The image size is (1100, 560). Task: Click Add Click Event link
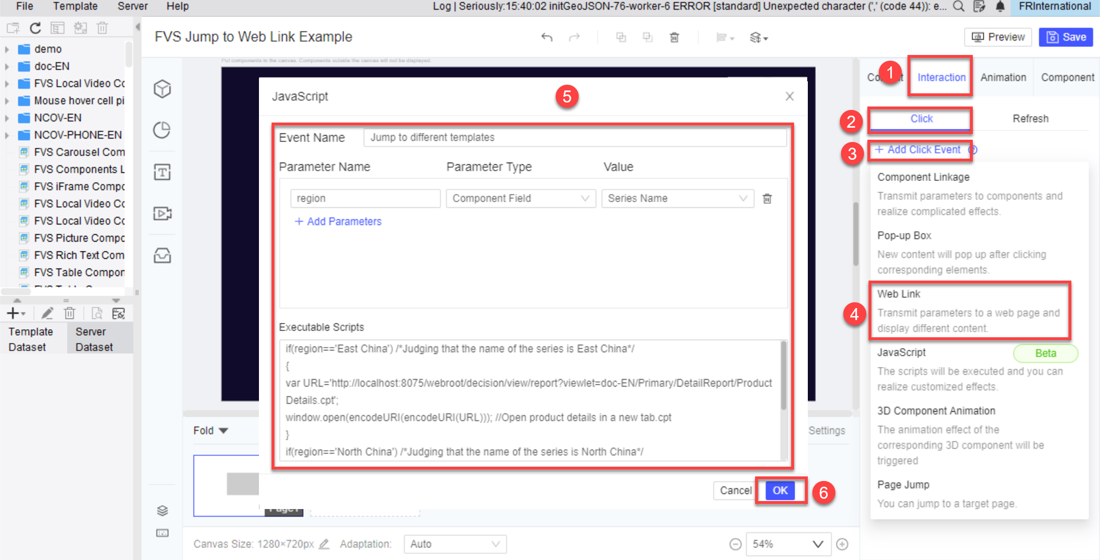[918, 150]
